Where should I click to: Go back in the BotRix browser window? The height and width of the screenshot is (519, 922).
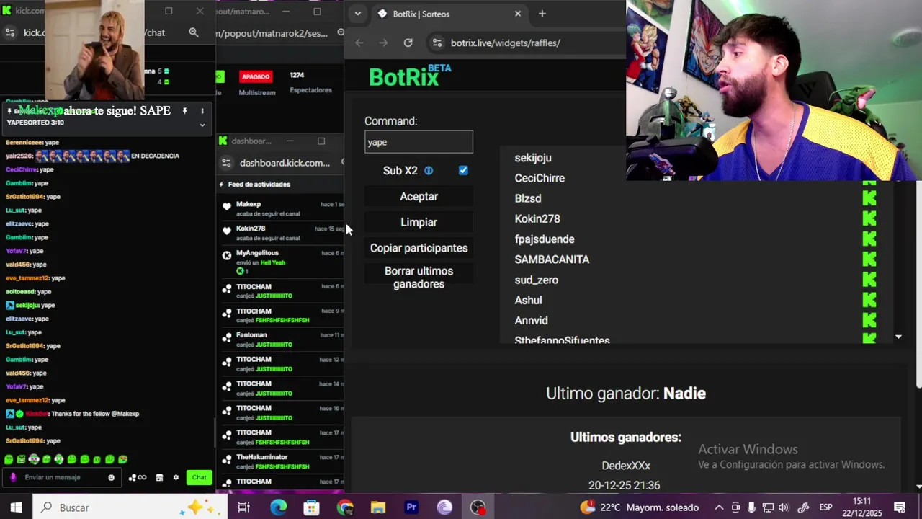coord(359,43)
